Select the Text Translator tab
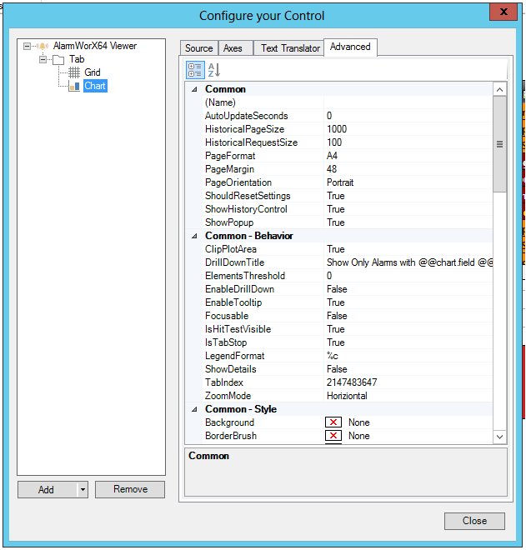 click(x=290, y=48)
